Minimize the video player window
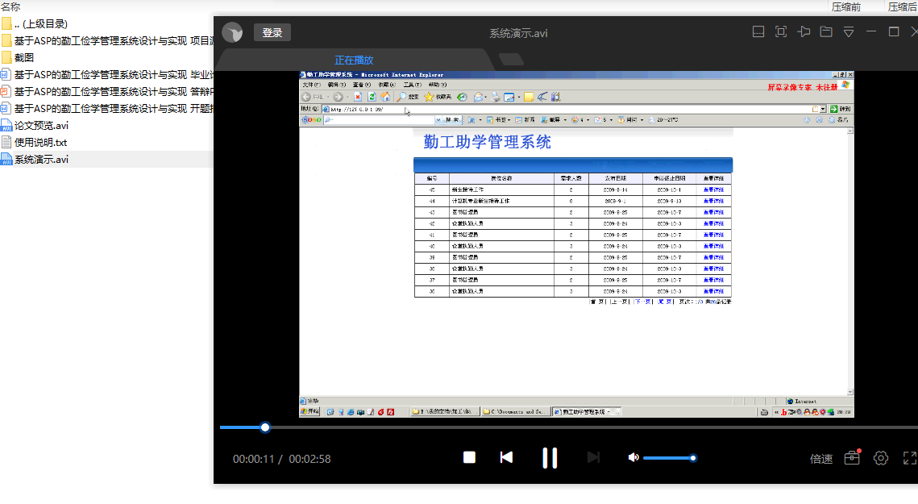 coord(871,31)
